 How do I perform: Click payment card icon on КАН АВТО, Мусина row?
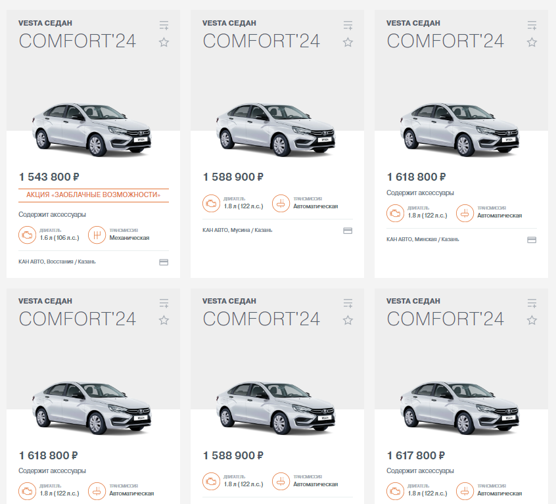coord(348,231)
